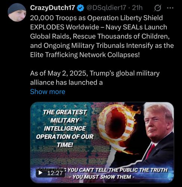
Task: Open the flaming Q symbol in the video
Action: (117, 126)
